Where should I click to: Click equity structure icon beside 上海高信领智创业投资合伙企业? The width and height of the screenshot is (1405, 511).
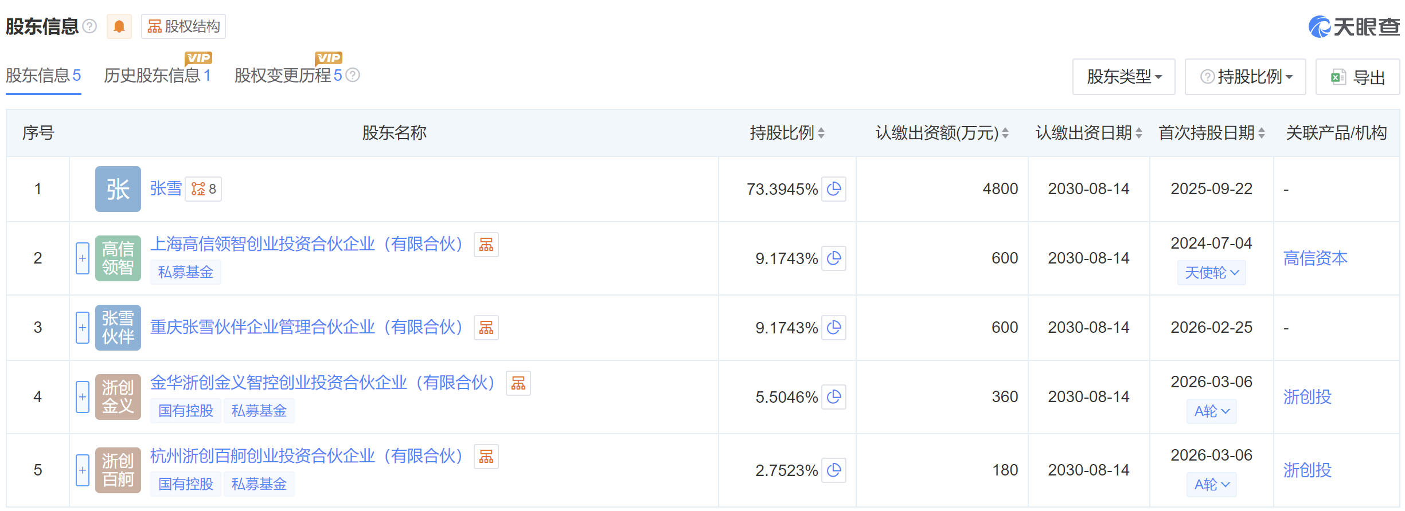click(486, 245)
